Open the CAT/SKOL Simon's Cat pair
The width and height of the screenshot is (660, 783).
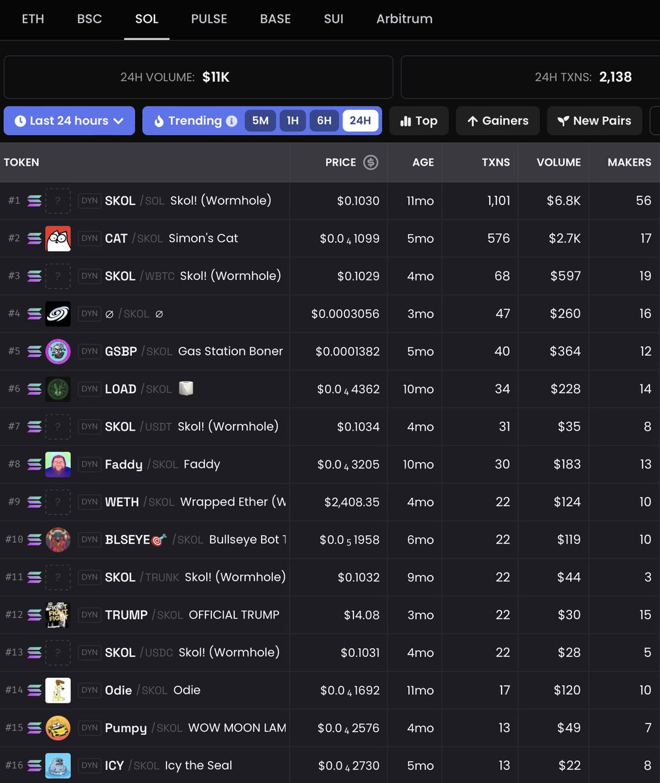[330, 239]
